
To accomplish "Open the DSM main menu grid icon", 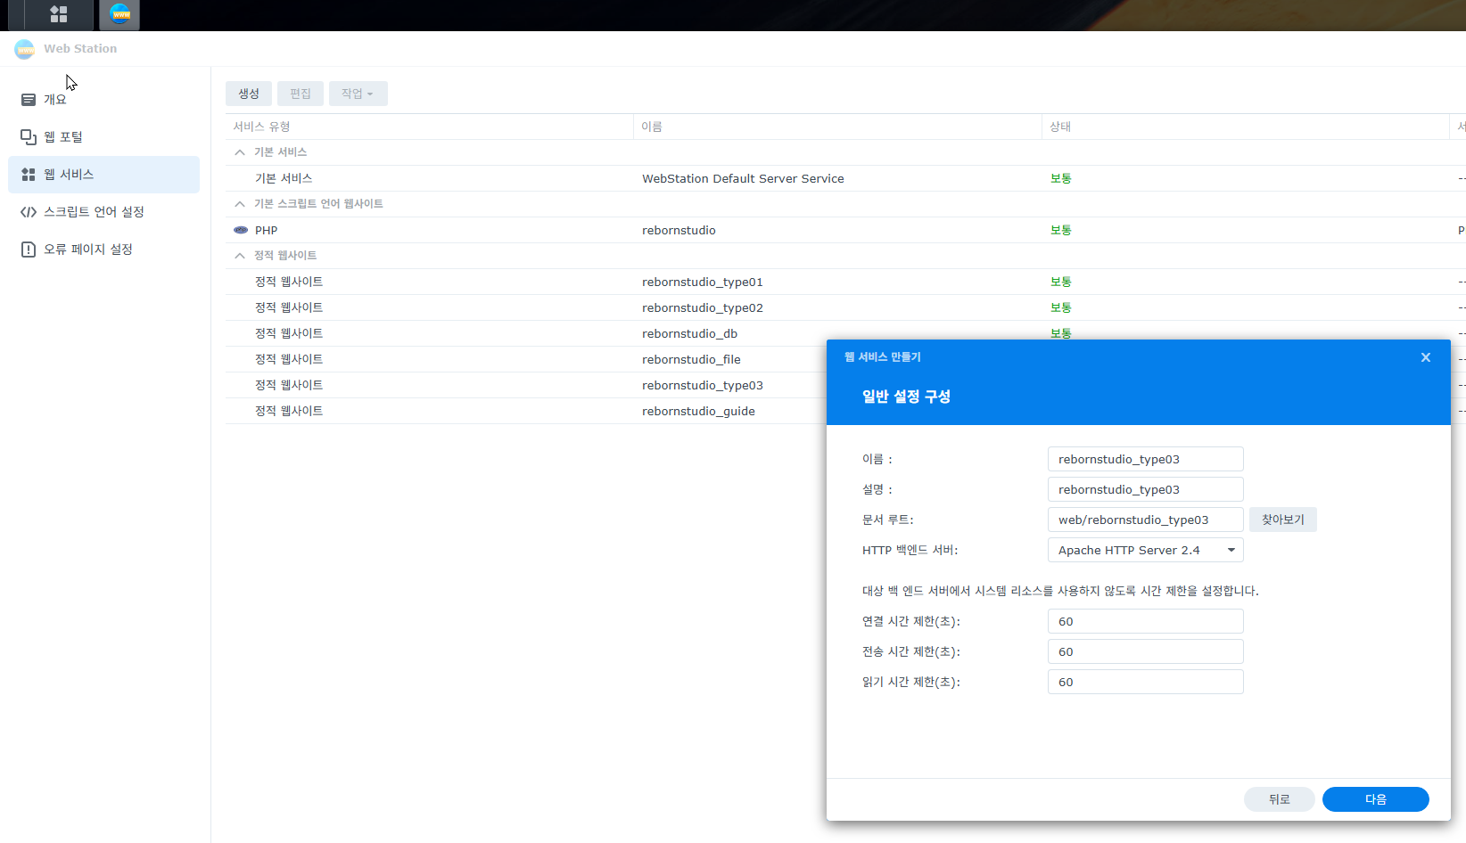I will click(59, 14).
